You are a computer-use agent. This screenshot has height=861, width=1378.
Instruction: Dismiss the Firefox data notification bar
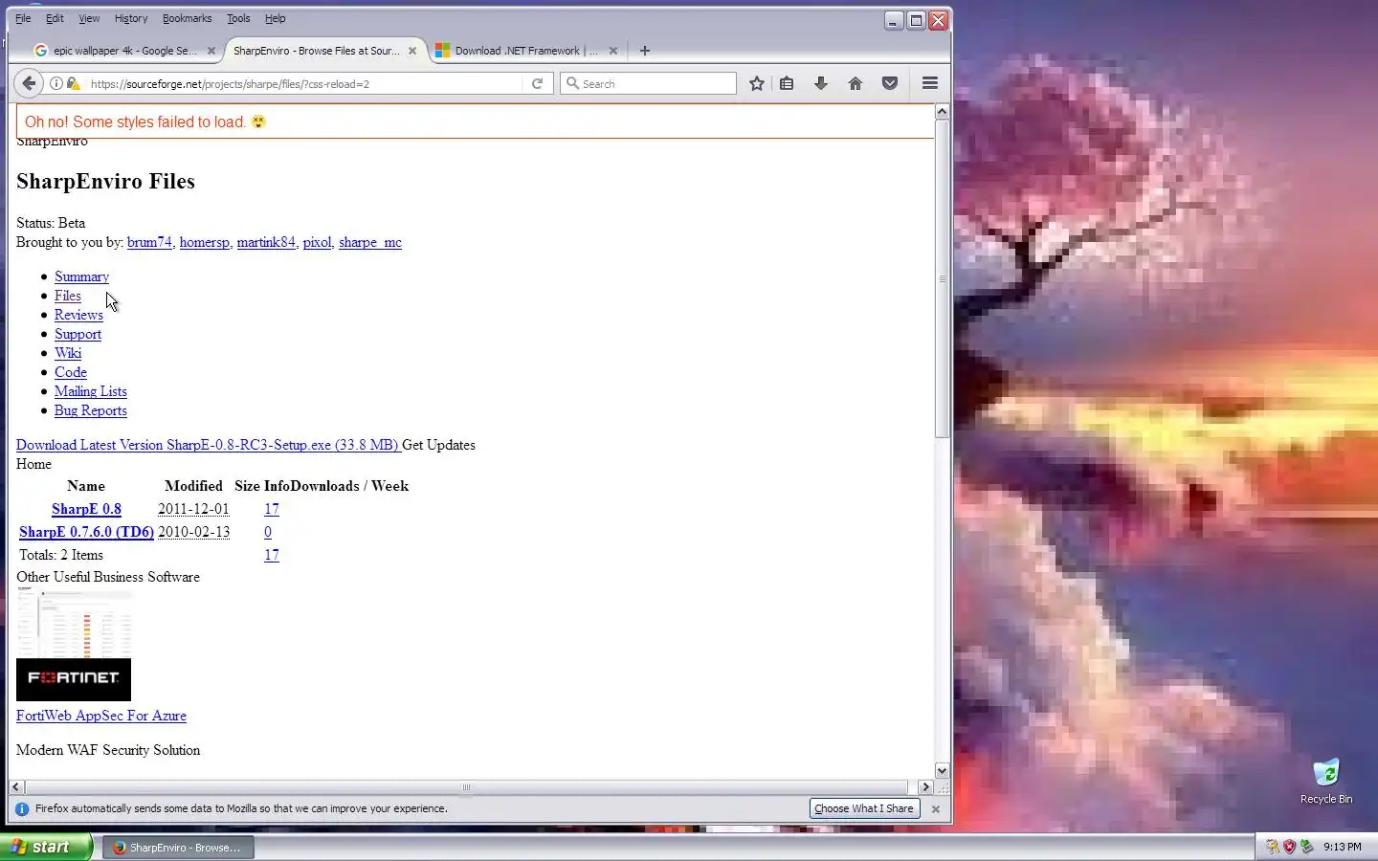936,809
